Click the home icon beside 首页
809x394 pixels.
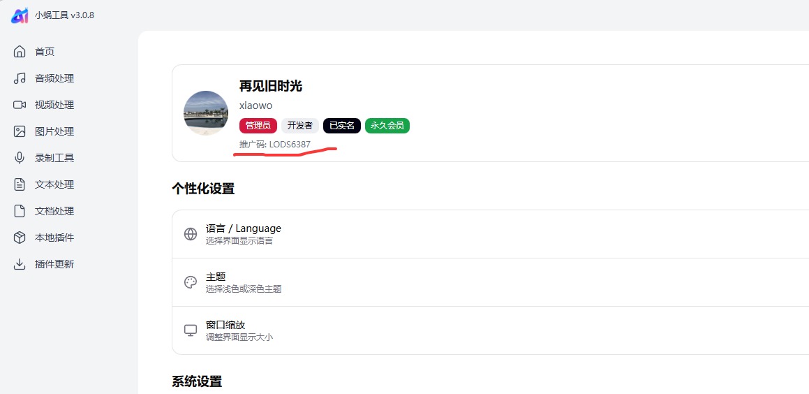(x=20, y=52)
